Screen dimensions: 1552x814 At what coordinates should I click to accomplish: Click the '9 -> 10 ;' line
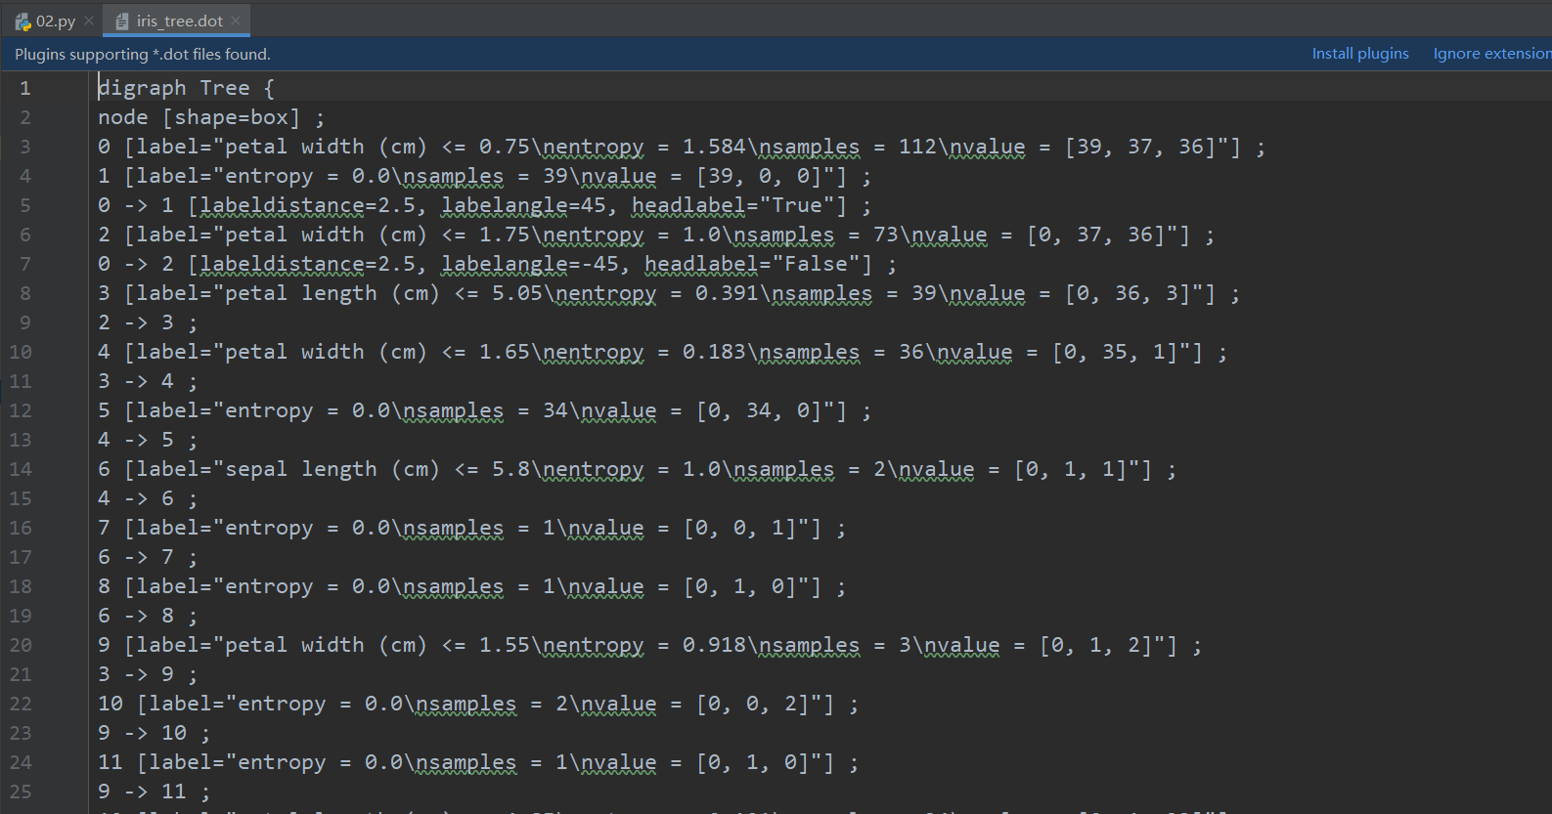[154, 733]
